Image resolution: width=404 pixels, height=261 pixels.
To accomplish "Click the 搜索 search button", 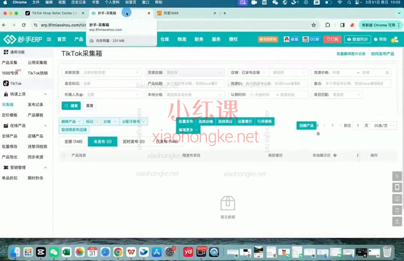I will pos(71,106).
